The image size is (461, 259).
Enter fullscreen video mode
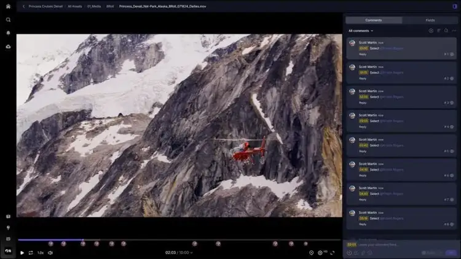(x=334, y=252)
